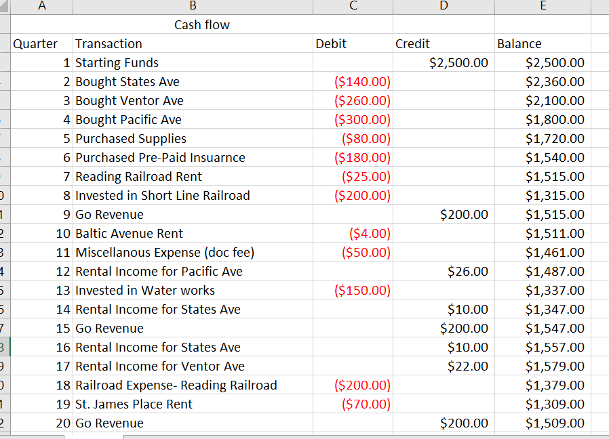Click 'Go Revenue' in quarter 9 row

tap(193, 214)
